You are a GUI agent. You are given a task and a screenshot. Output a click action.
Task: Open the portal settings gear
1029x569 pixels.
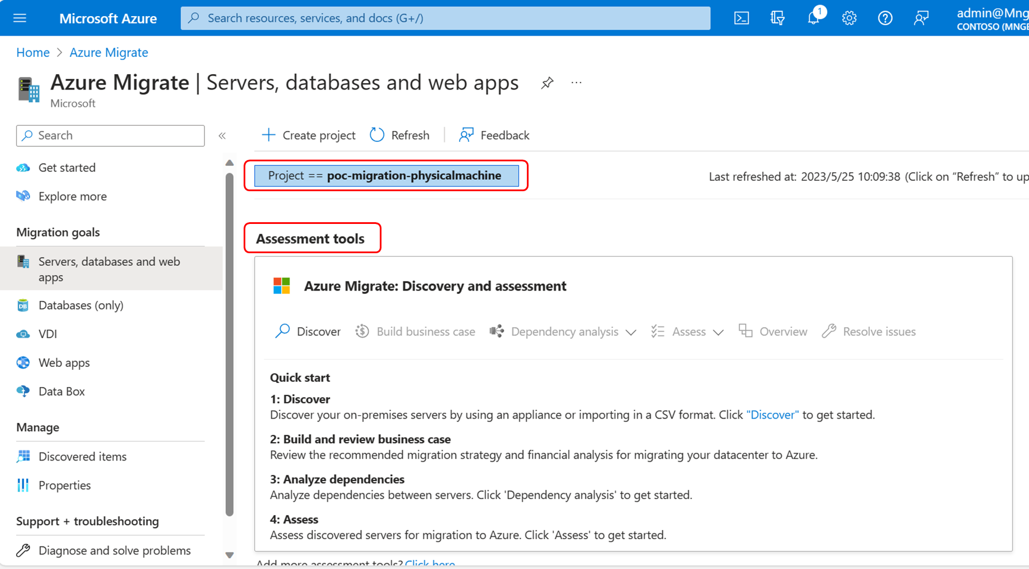pyautogui.click(x=849, y=18)
